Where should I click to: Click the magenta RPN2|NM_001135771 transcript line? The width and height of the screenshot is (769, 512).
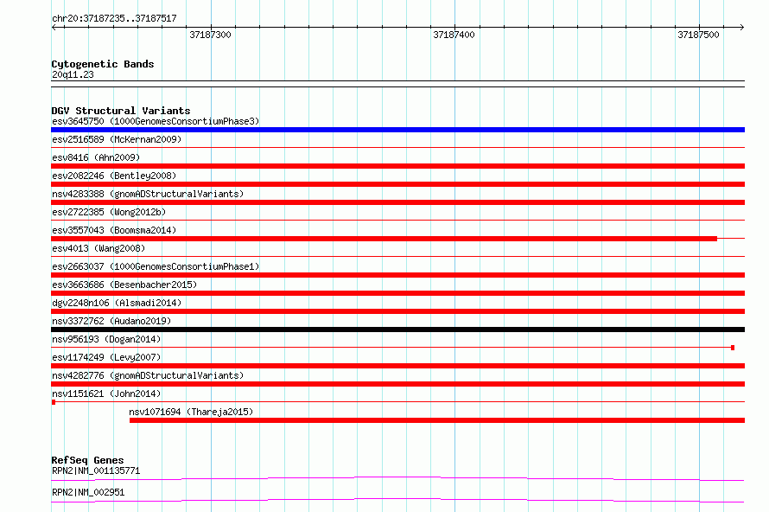tap(397, 478)
